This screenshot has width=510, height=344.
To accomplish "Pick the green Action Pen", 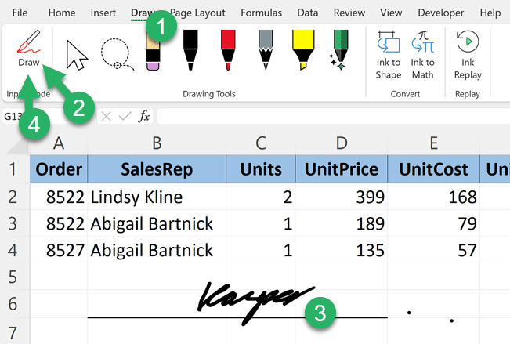I will coord(339,50).
